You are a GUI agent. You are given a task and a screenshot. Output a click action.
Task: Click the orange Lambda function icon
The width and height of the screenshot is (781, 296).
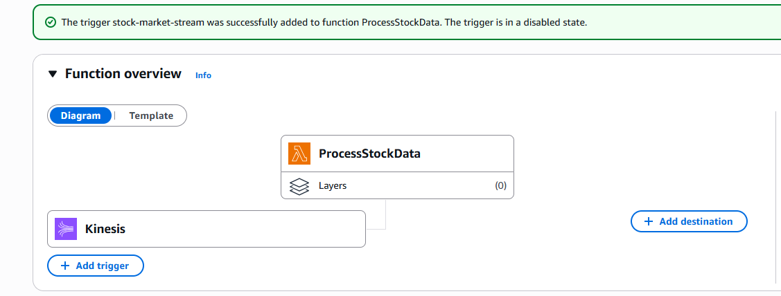point(299,154)
